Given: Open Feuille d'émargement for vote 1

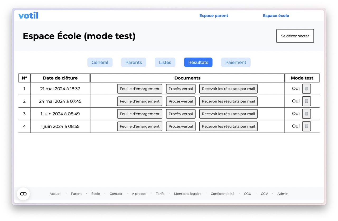Looking at the screenshot, I should click(x=139, y=89).
